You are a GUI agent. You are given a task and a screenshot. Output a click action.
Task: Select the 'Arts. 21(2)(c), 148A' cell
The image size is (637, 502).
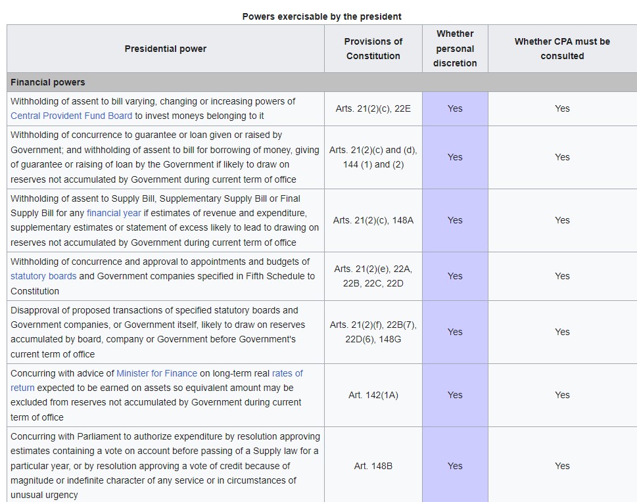[x=373, y=220]
